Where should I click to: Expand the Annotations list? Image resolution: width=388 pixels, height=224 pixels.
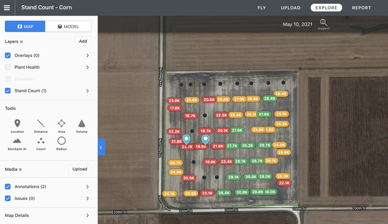[88, 187]
